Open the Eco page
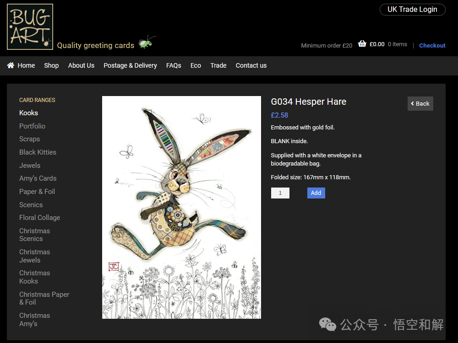 [x=196, y=65]
